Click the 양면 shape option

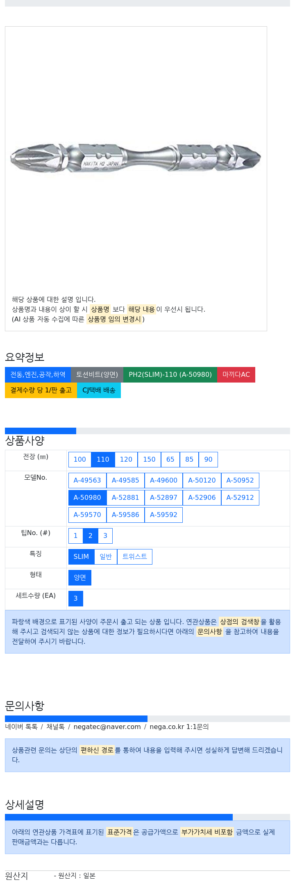pyautogui.click(x=80, y=578)
